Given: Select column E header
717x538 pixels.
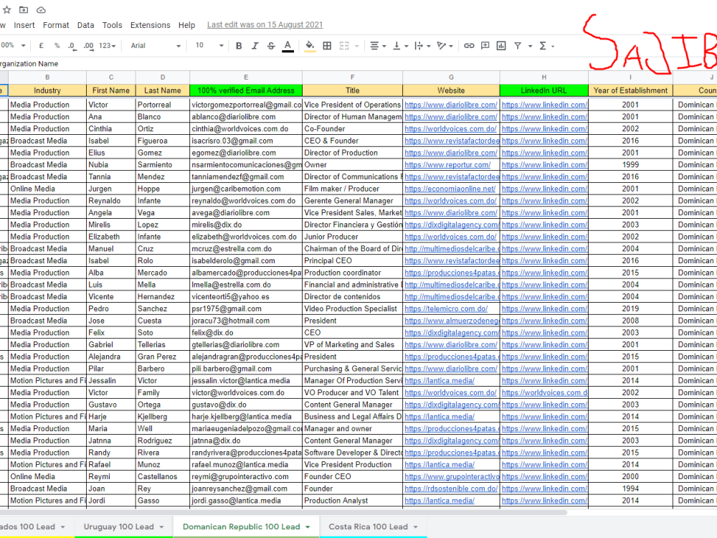Looking at the screenshot, I should click(245, 77).
